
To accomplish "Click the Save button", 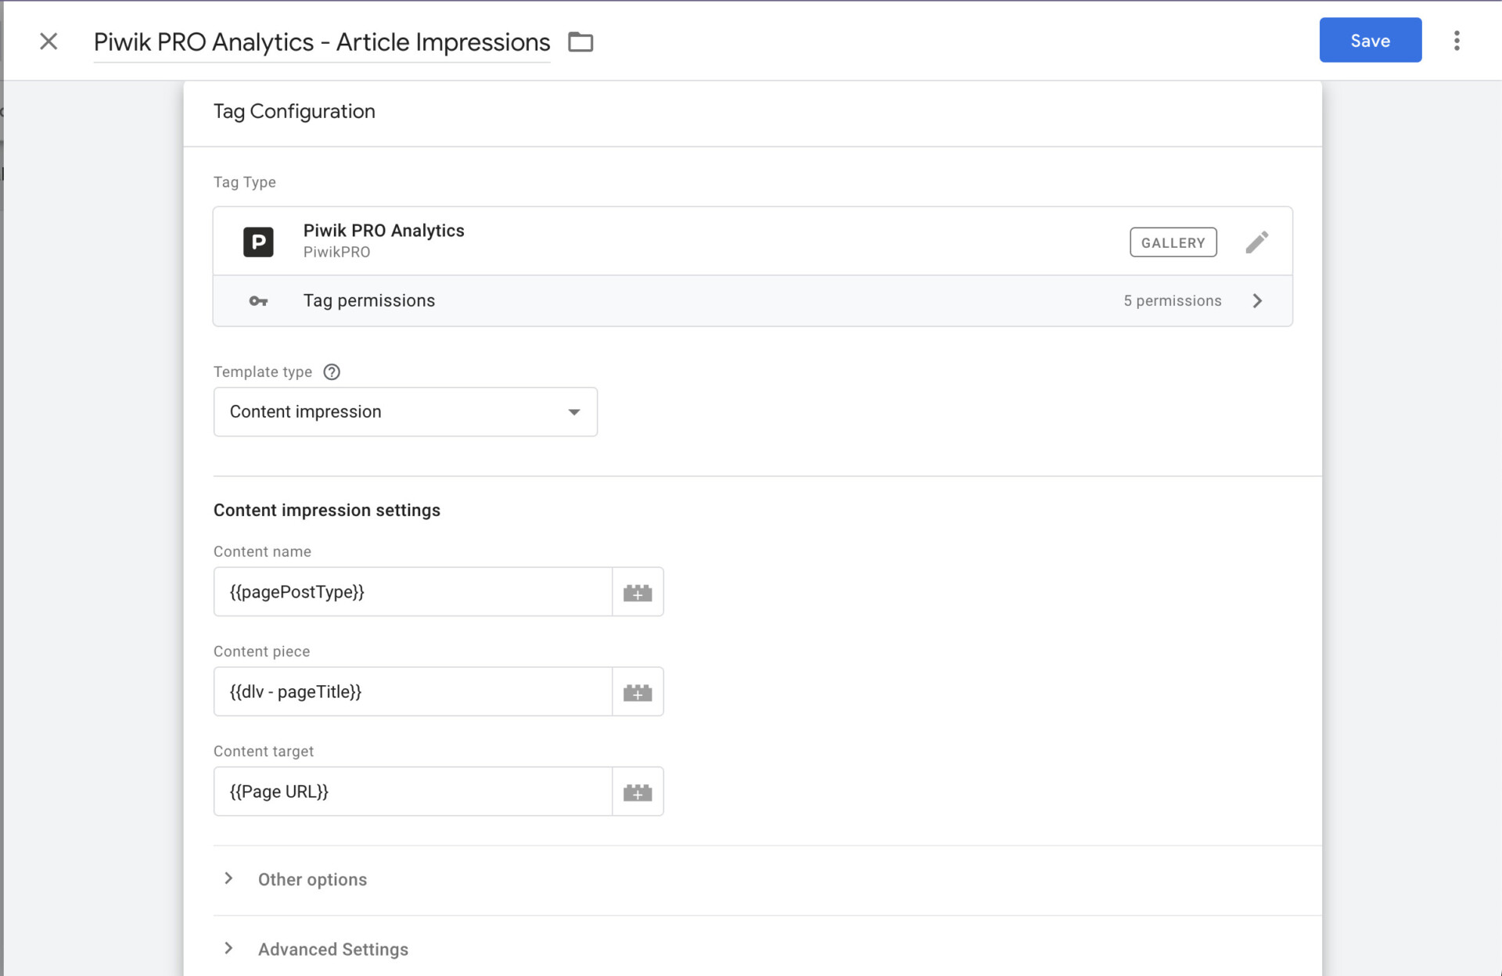I will [x=1370, y=41].
